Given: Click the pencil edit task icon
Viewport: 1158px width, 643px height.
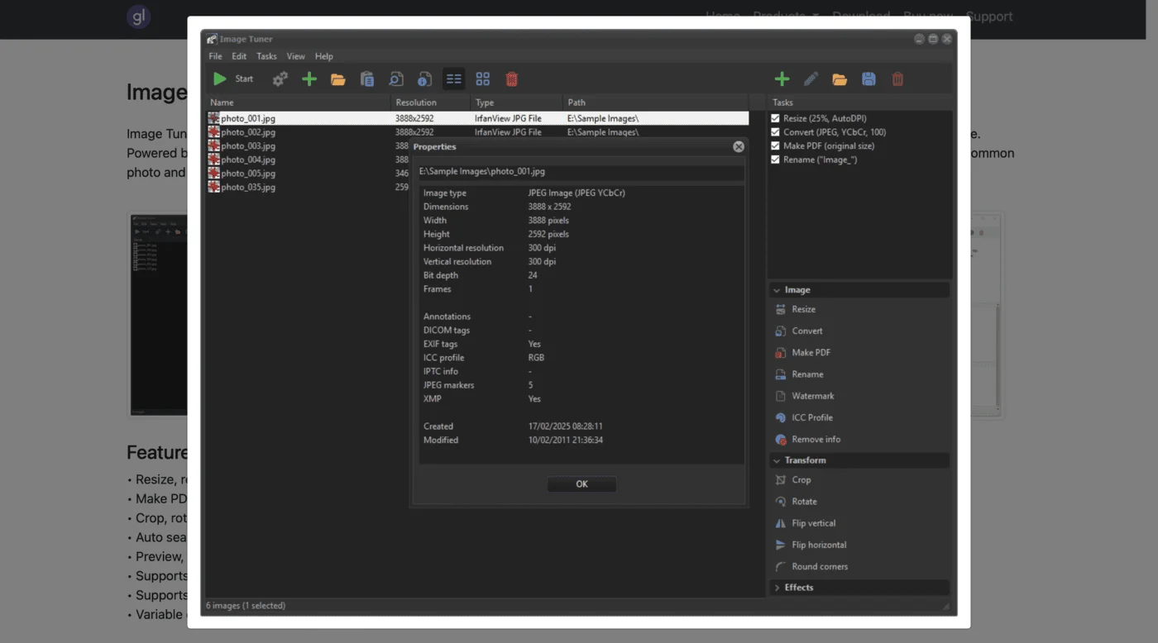Looking at the screenshot, I should pos(811,79).
